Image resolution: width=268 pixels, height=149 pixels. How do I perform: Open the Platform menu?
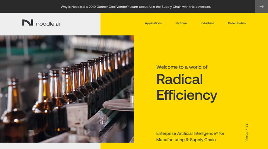pyautogui.click(x=181, y=23)
